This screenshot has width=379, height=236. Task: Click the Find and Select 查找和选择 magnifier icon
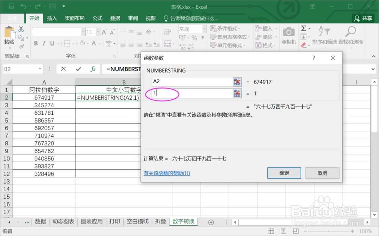point(350,31)
